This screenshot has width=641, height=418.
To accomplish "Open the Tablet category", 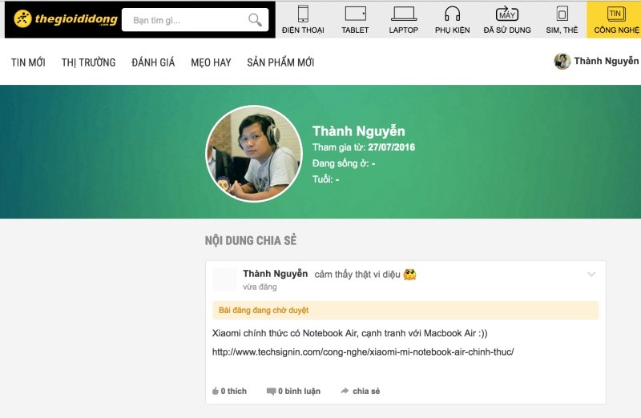I will coord(355,20).
